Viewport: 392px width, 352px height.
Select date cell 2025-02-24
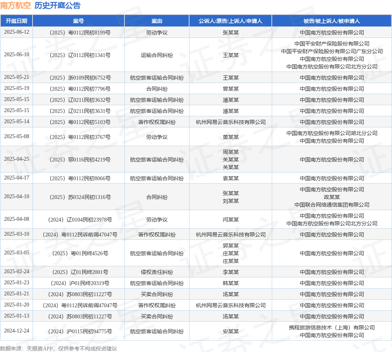tap(16, 271)
